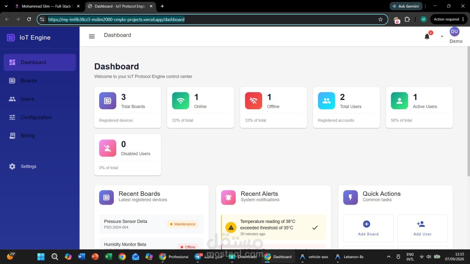Switch to the Mohammad Slim browser tab
The width and height of the screenshot is (470, 264).
[47, 6]
